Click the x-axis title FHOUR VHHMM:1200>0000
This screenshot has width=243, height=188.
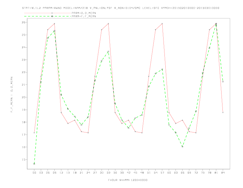pos(128,180)
